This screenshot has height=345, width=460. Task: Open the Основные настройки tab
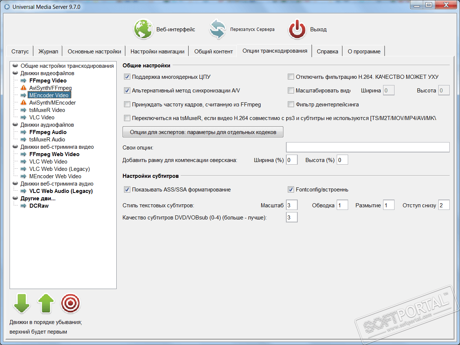point(94,52)
